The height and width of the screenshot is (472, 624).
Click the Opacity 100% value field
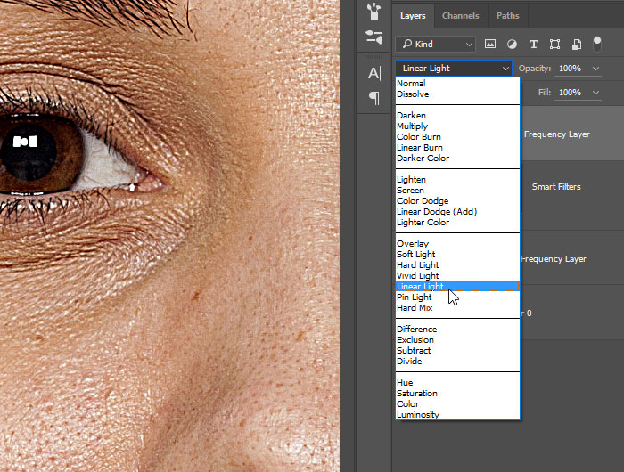(571, 69)
